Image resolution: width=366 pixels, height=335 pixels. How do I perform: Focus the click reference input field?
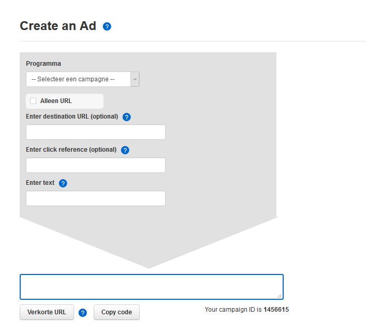pyautogui.click(x=96, y=165)
